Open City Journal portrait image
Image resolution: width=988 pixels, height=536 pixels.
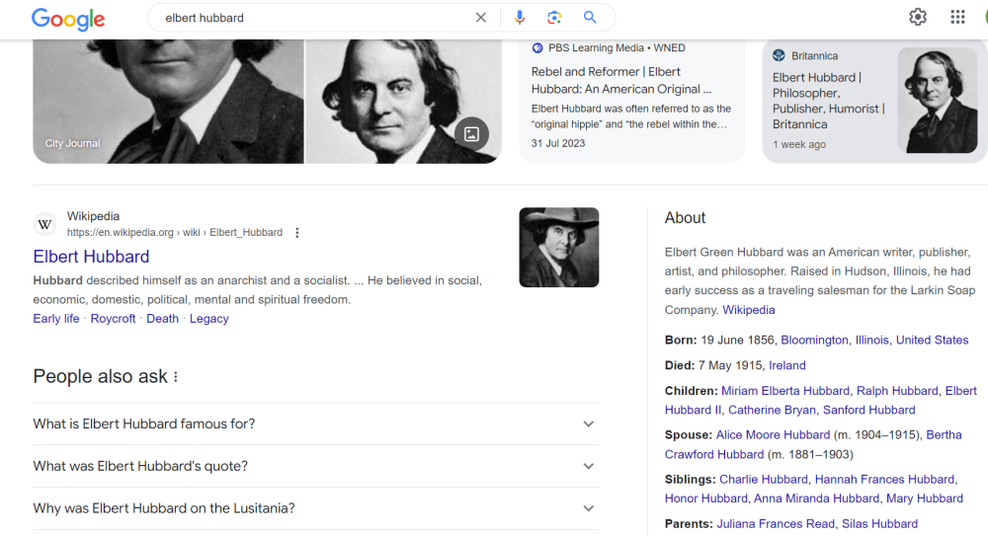click(168, 102)
